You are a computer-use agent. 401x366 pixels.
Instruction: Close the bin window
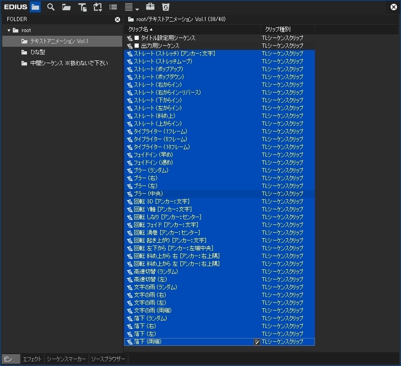(x=394, y=7)
